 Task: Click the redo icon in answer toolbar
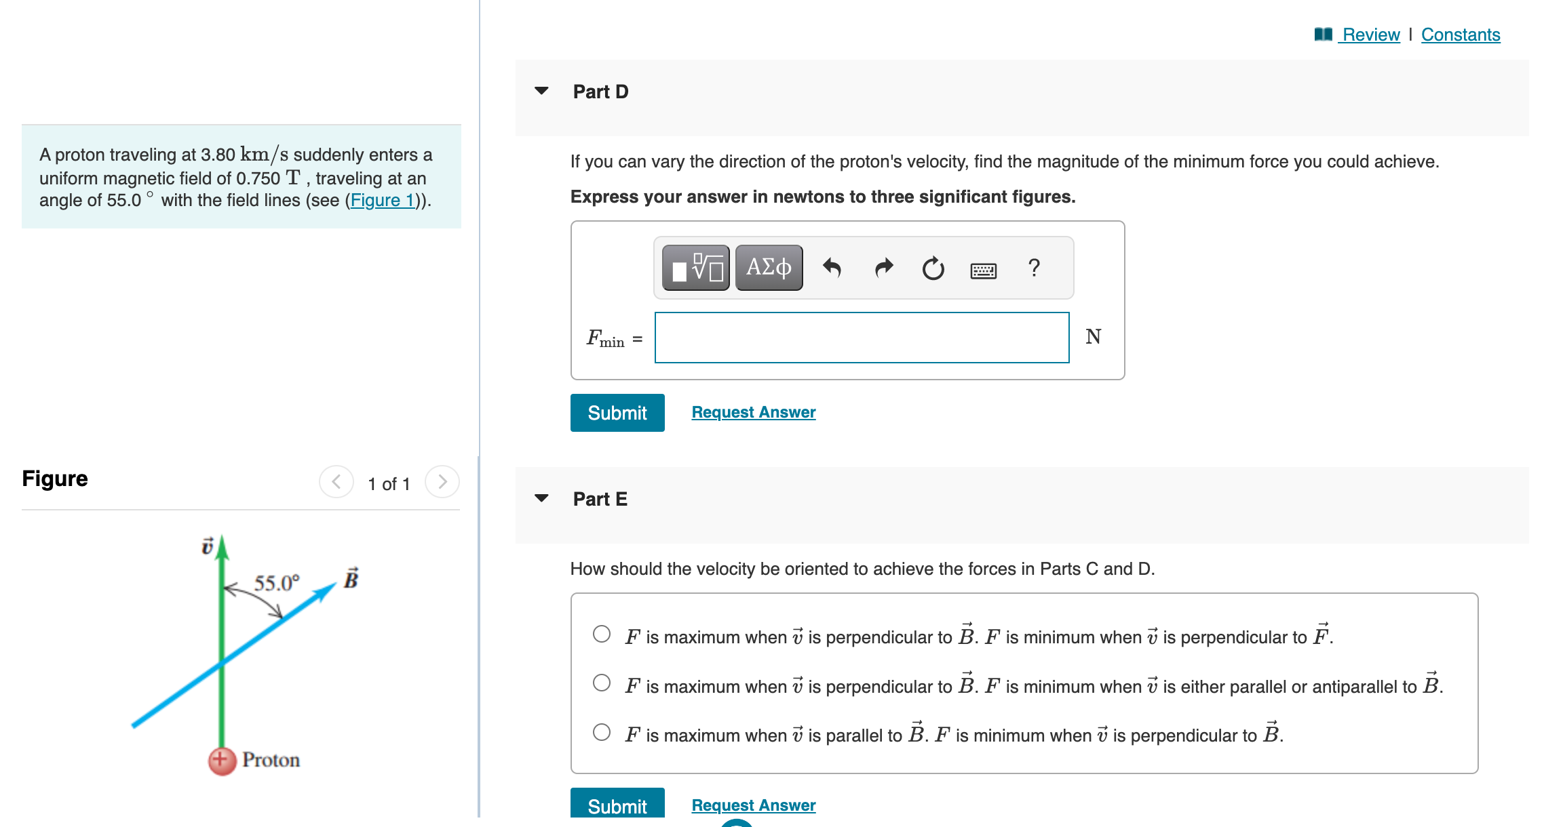(x=883, y=268)
